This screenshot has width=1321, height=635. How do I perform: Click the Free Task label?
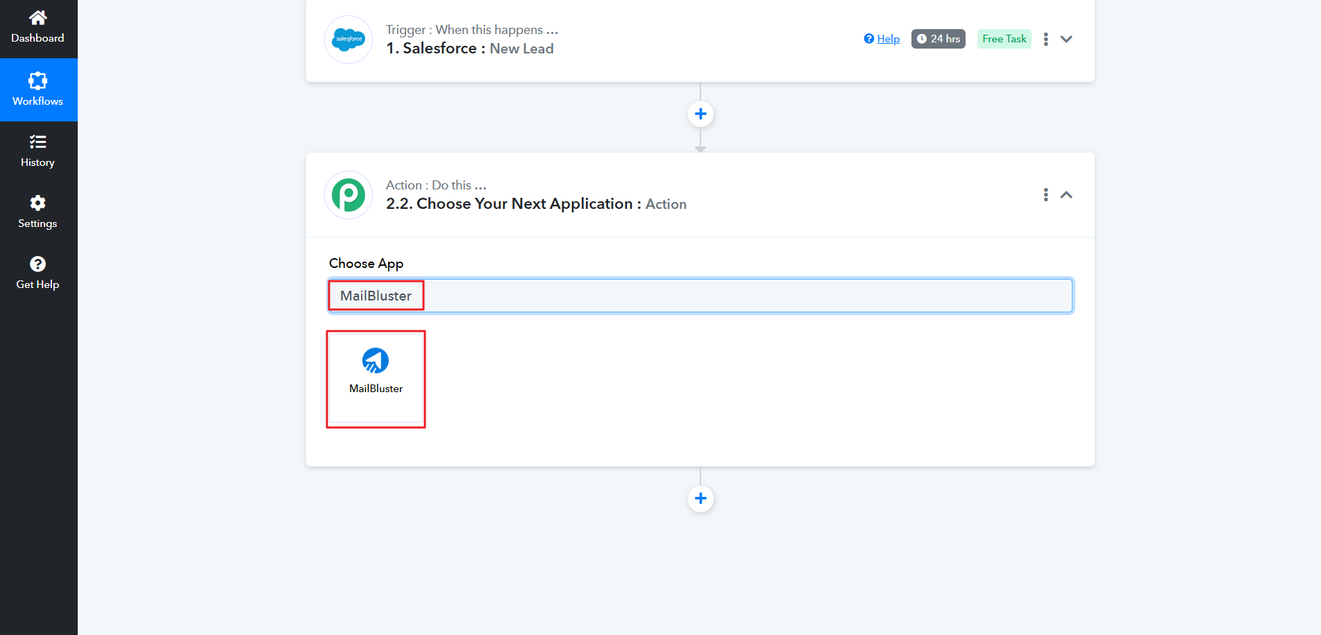coord(1004,39)
